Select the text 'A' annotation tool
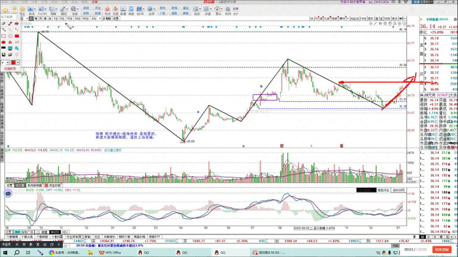This screenshot has width=458, height=257. (x=10, y=42)
